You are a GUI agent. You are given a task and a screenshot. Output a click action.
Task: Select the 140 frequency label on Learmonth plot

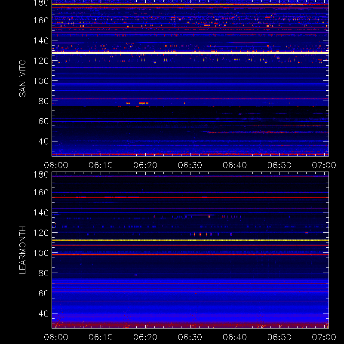click(x=41, y=212)
